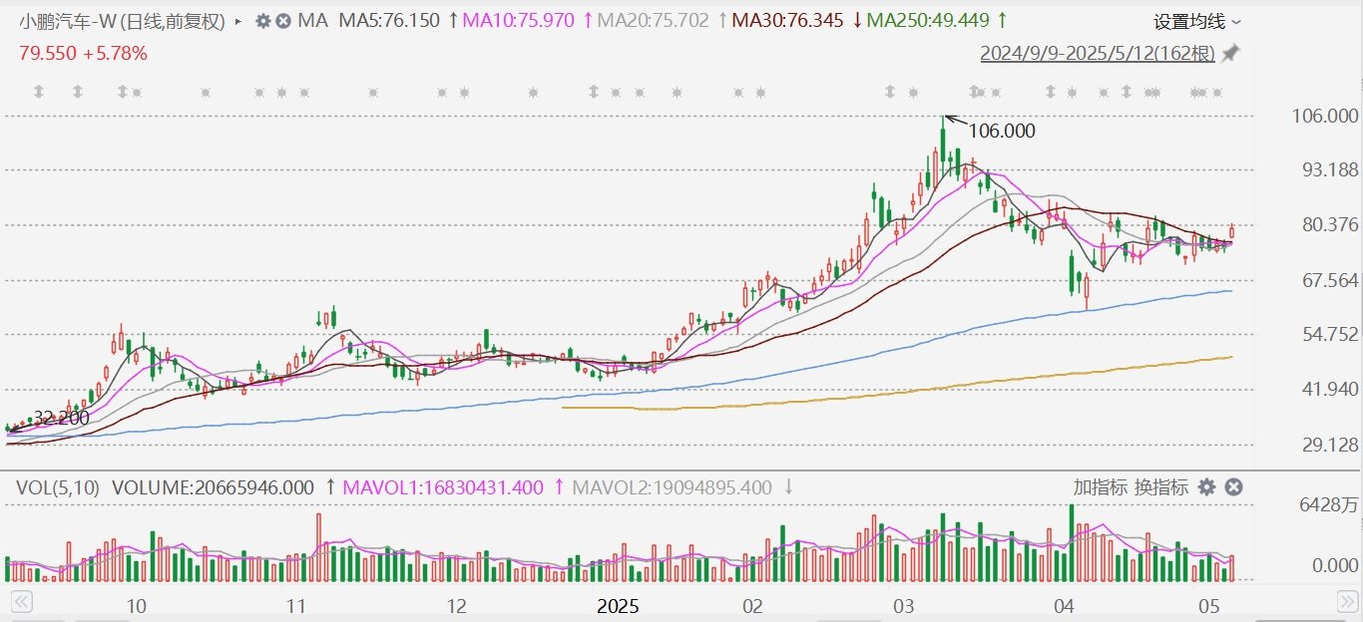Screen dimensions: 1363x622
Task: Click the 106.000 peak price annotation on the chart
Action: pos(1002,131)
